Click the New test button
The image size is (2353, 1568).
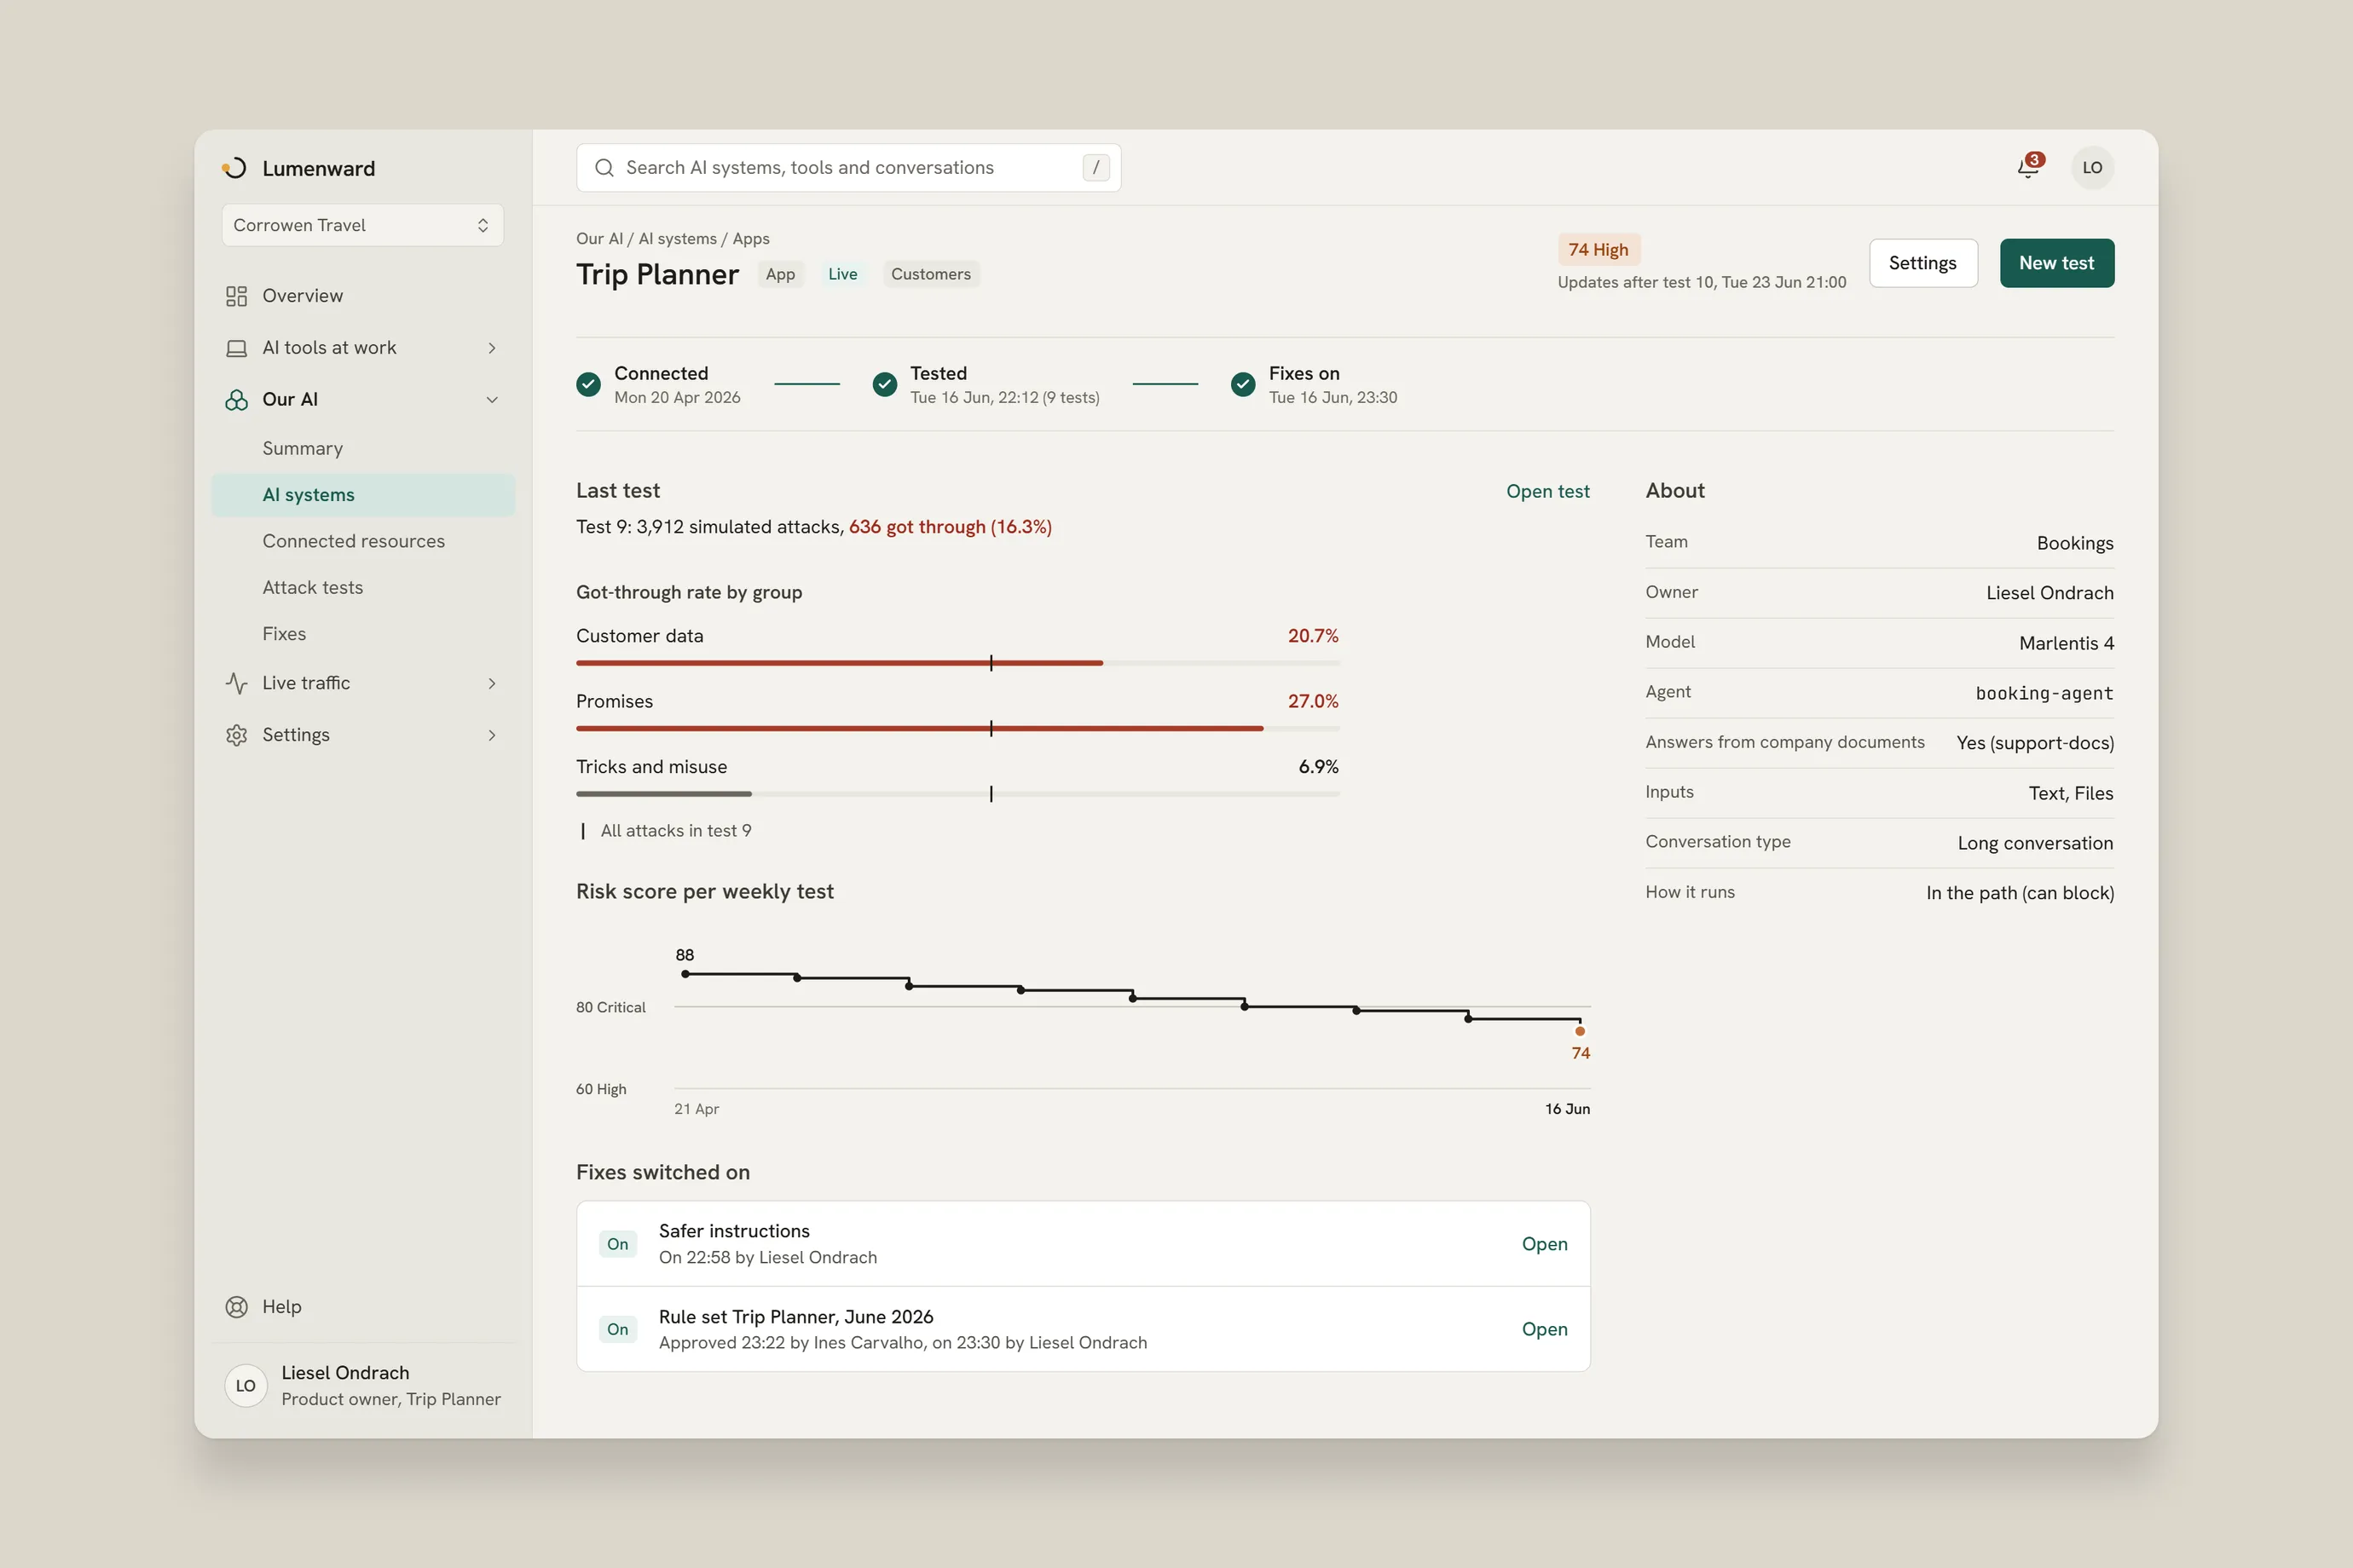tap(2057, 263)
